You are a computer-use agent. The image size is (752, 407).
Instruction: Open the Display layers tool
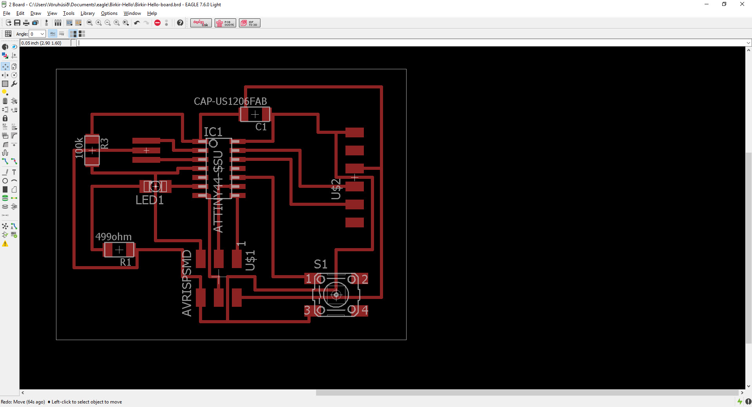[x=5, y=56]
